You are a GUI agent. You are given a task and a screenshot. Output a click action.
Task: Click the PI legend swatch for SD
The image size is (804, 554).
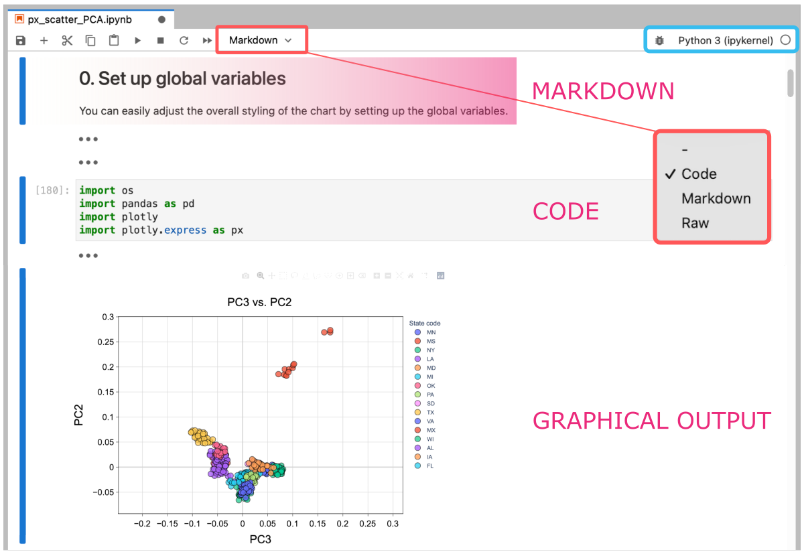(418, 403)
